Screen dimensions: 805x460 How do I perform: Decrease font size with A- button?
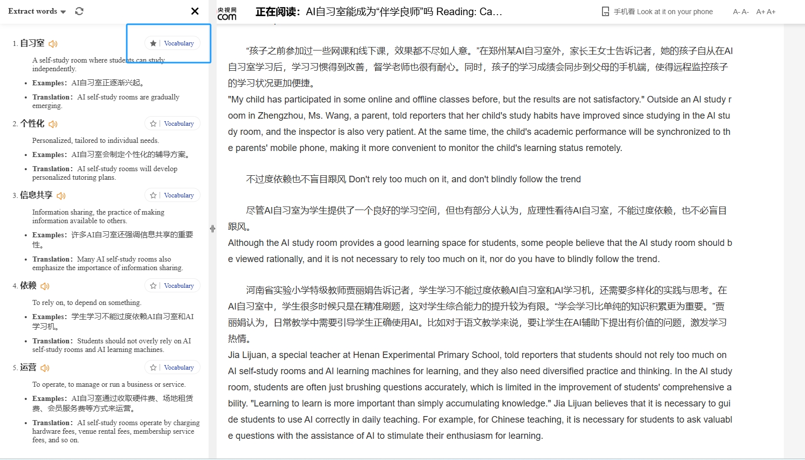point(741,12)
